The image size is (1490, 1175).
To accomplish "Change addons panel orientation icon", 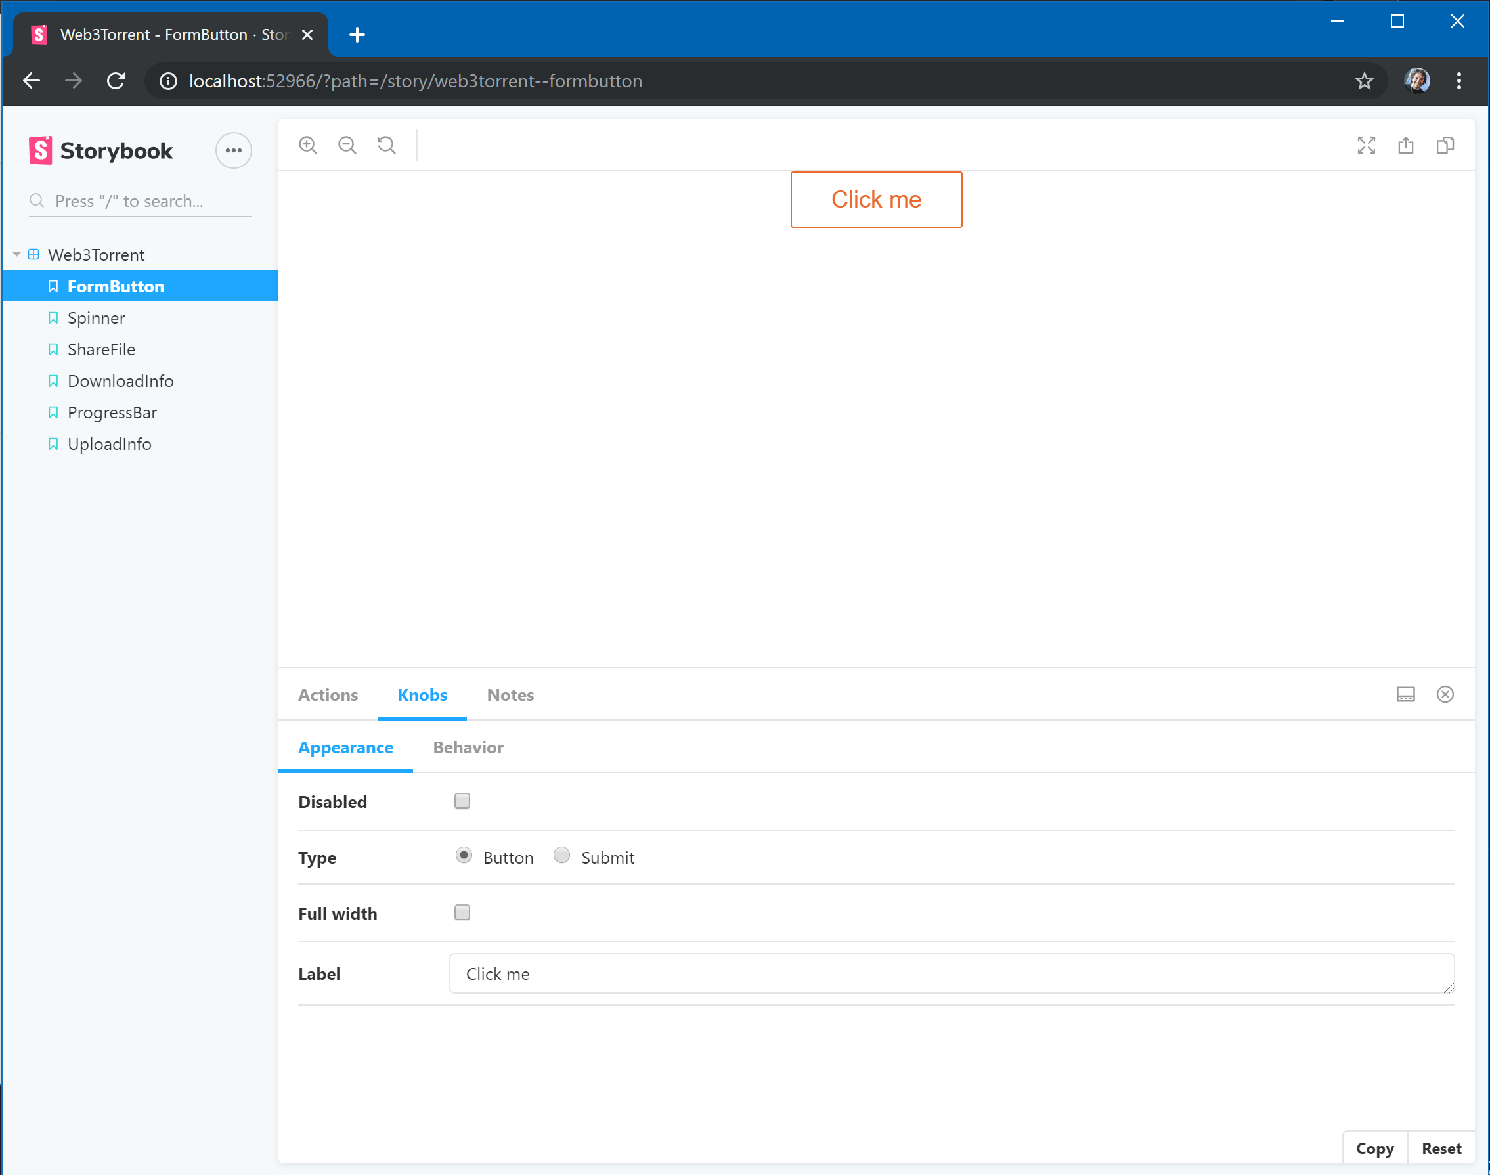I will pyautogui.click(x=1405, y=694).
